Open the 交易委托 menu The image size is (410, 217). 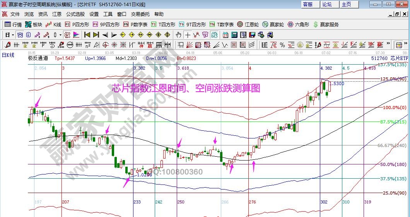(x=140, y=14)
